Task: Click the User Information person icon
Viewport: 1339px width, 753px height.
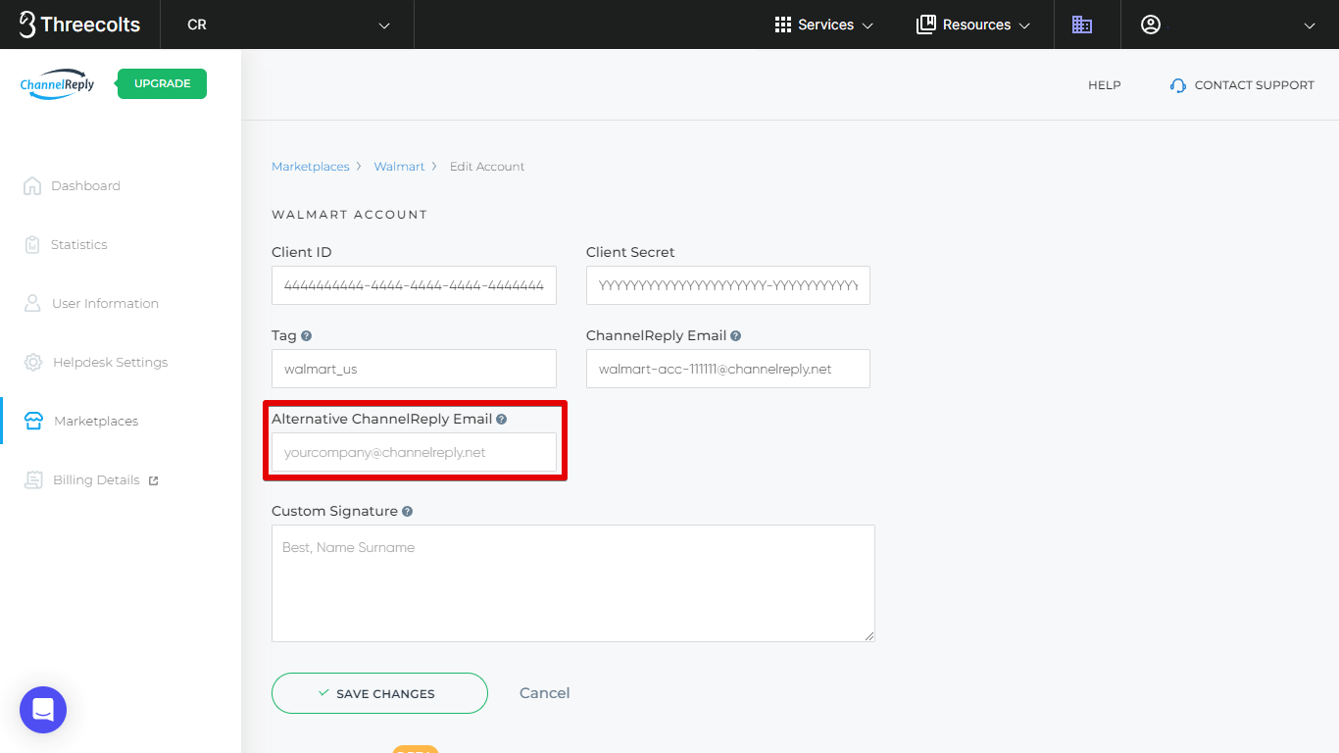Action: [32, 303]
